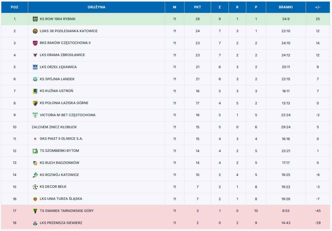Open the GKS Piast II Gliwice S.A. link

[61, 139]
